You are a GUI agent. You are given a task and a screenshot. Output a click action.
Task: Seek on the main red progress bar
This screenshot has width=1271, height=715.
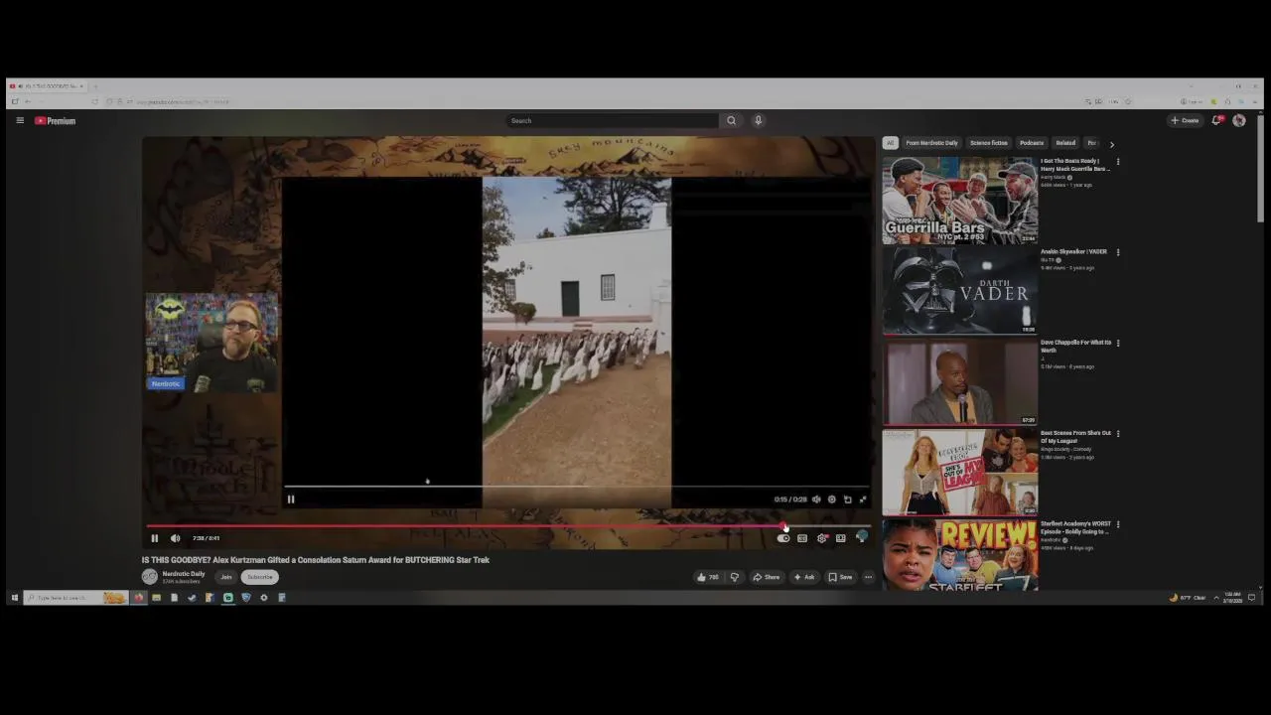(508, 526)
